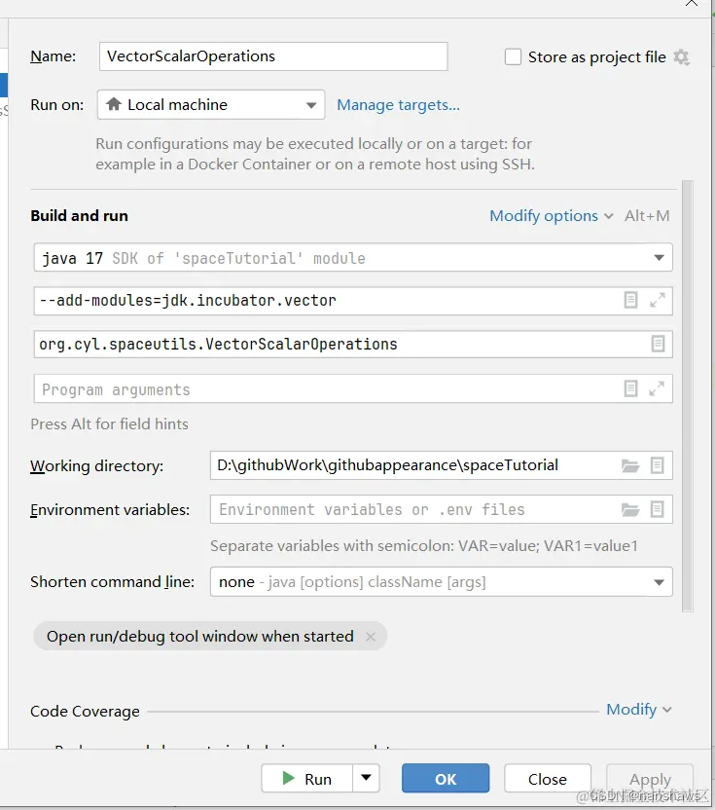Remove the Open run/debug tool window chip
715x810 pixels.
click(x=371, y=637)
